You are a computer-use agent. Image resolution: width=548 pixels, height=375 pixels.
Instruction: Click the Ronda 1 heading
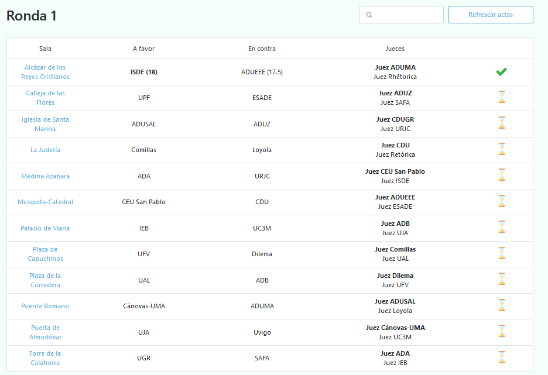[32, 16]
